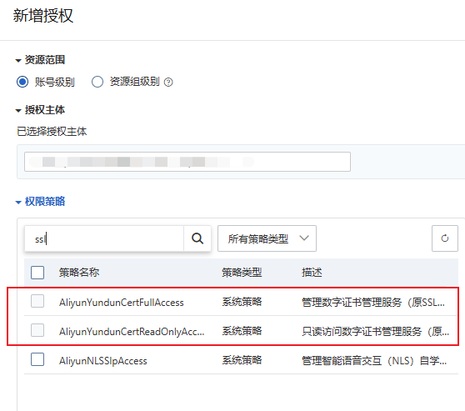Click 系统策略 in AliyunYundunCertFullAccess row
Image resolution: width=465 pixels, height=411 pixels.
pos(242,302)
